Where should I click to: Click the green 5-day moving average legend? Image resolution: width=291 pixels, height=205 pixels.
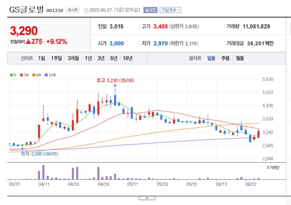(13, 75)
